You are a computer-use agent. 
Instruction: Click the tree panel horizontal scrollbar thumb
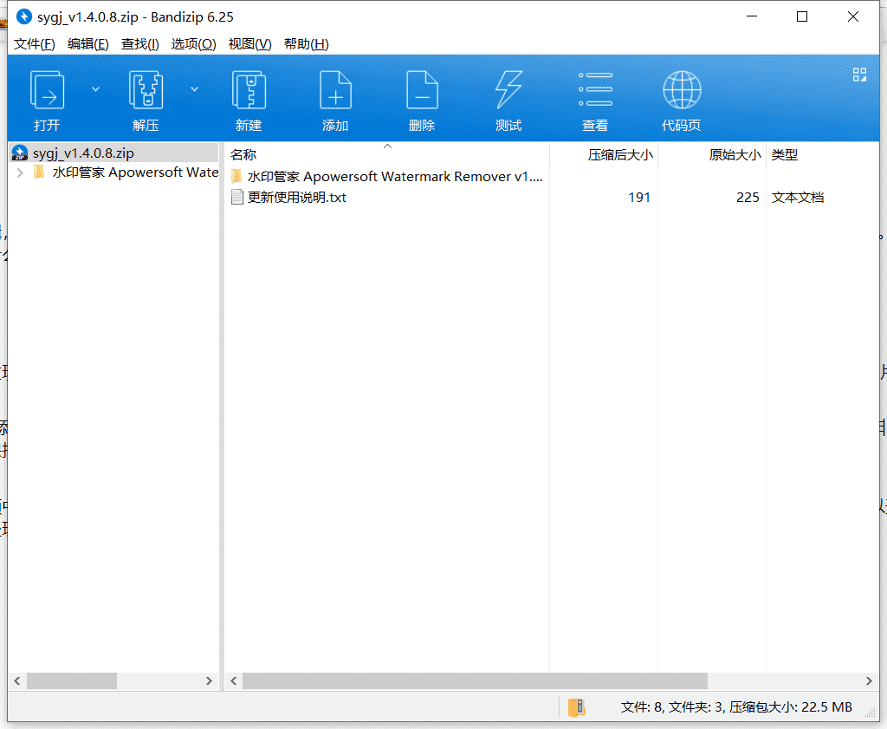(72, 680)
